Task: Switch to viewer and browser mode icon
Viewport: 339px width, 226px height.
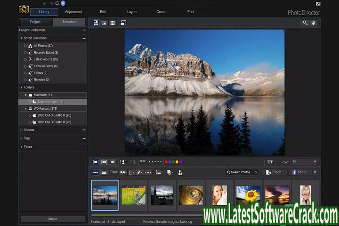Action: point(96,23)
